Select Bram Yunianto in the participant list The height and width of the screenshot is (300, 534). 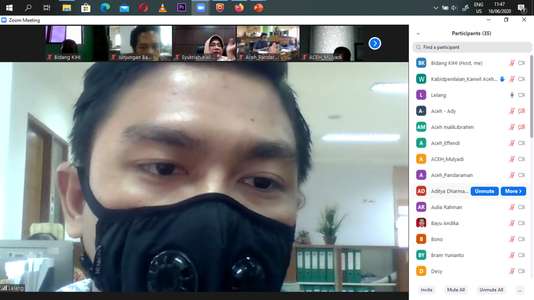447,255
